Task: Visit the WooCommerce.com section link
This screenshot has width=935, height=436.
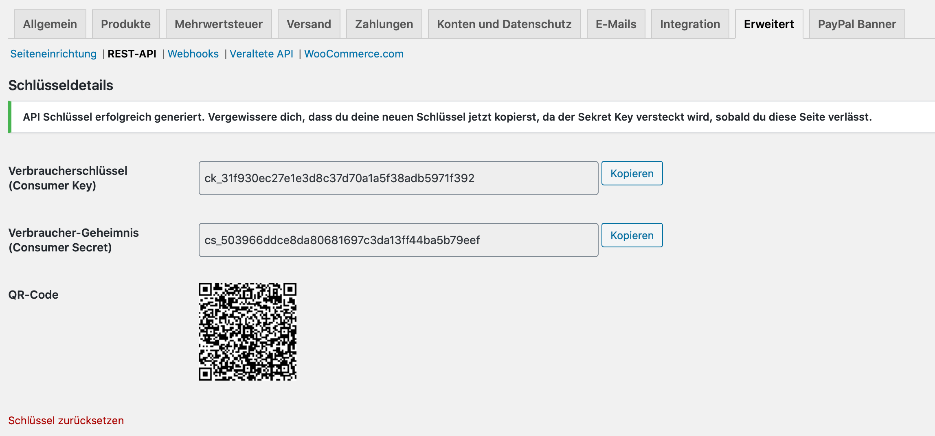Action: pos(354,54)
